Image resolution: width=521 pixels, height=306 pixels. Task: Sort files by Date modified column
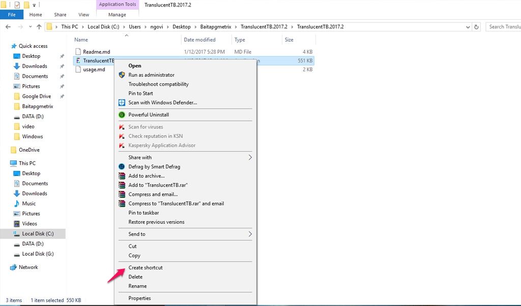click(199, 40)
